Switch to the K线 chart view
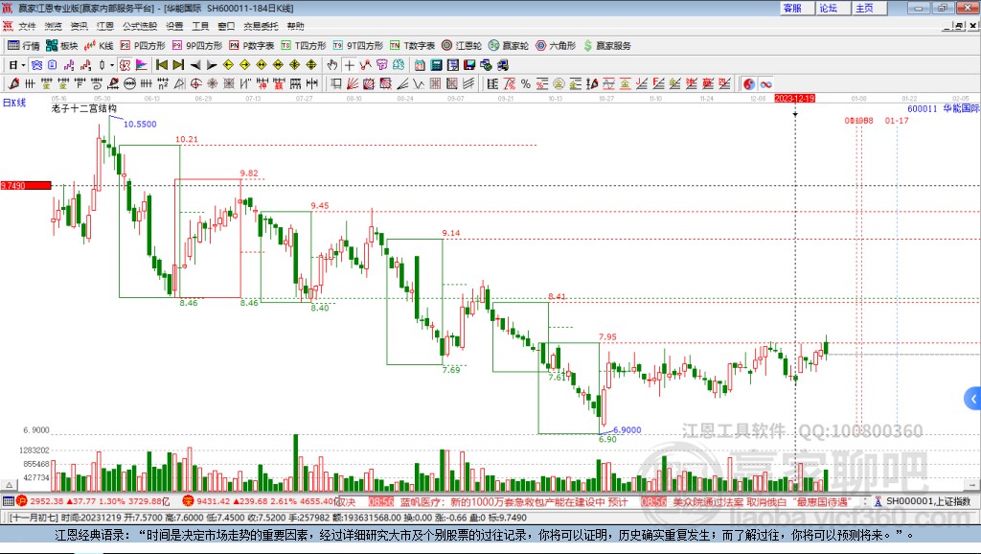The width and height of the screenshot is (981, 554). coord(99,46)
